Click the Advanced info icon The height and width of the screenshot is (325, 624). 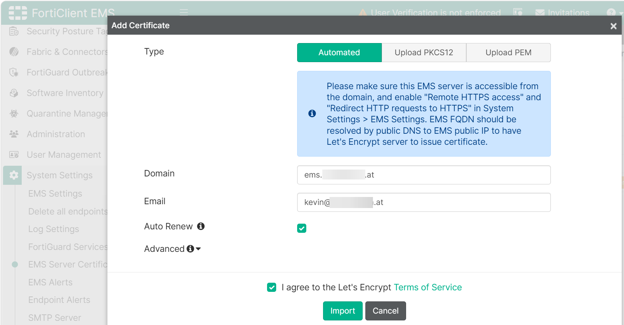click(190, 249)
